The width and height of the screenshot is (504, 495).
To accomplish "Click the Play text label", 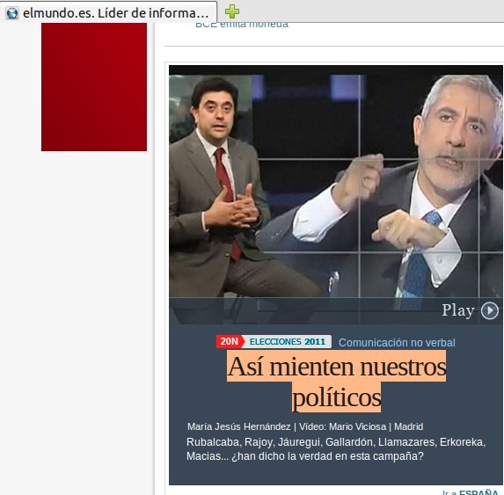I will coord(458,310).
